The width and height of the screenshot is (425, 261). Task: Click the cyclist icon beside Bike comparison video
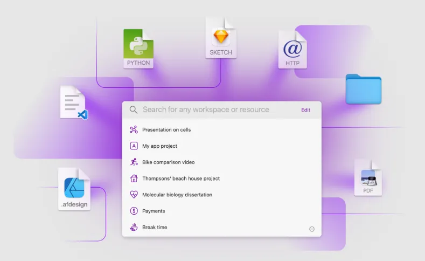coord(134,162)
